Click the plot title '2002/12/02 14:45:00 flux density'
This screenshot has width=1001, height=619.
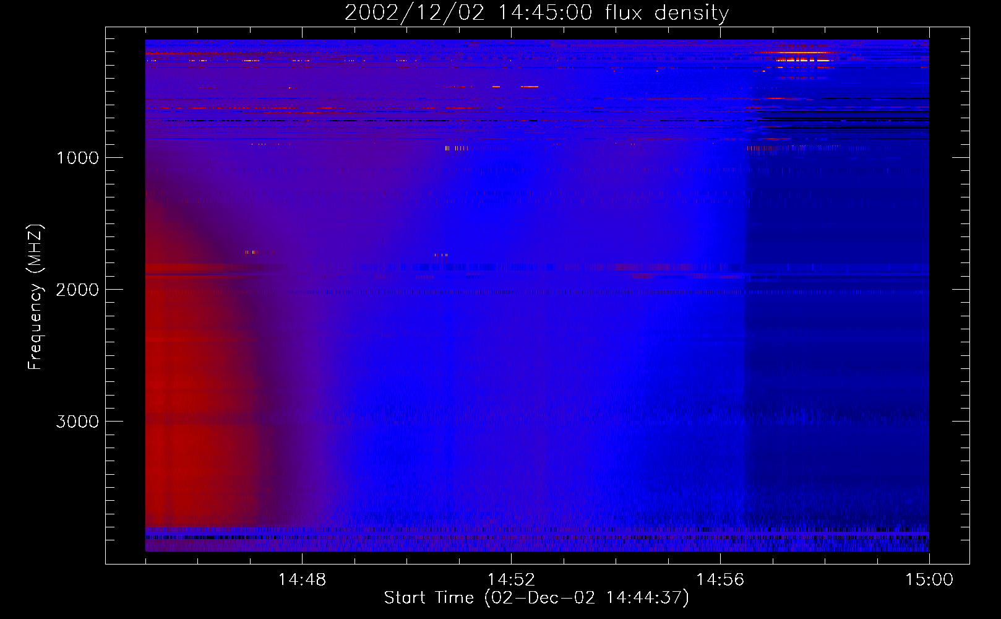tap(536, 13)
